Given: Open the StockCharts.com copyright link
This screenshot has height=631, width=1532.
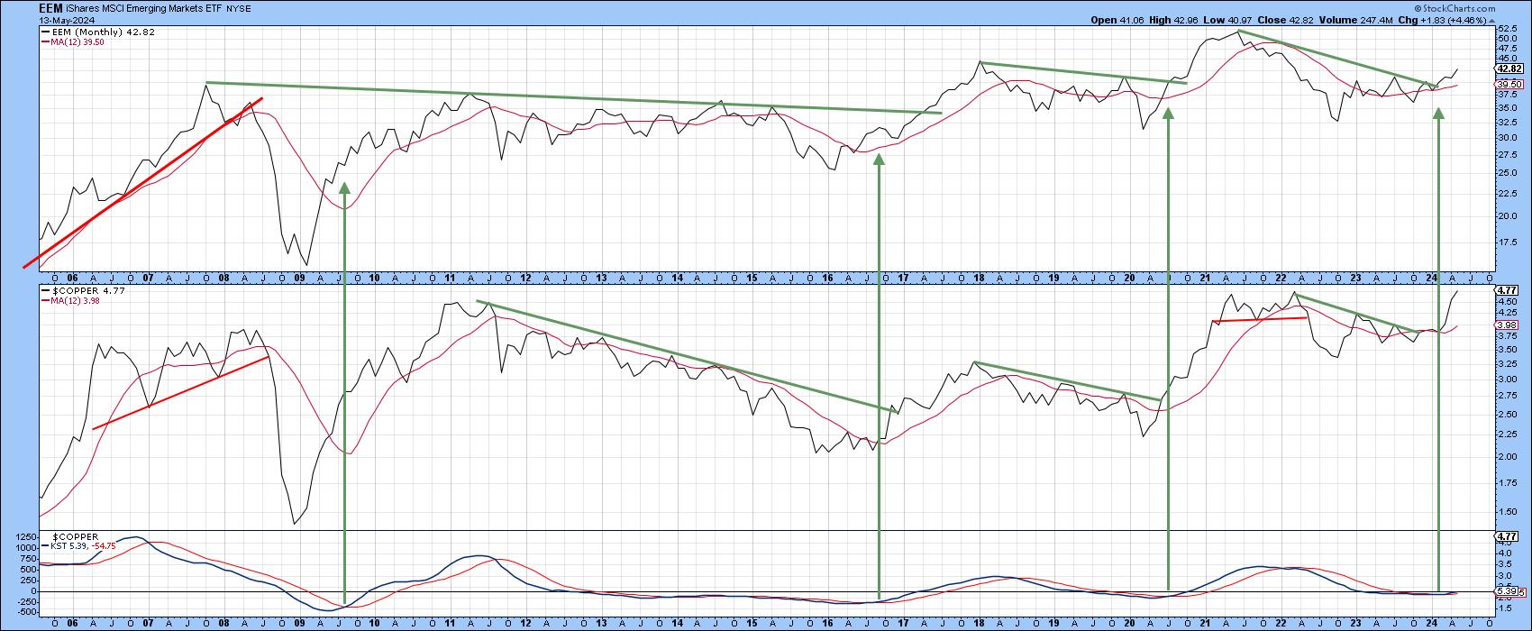Looking at the screenshot, I should click(1453, 7).
